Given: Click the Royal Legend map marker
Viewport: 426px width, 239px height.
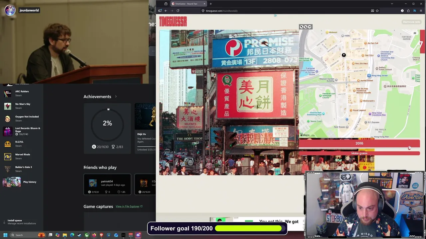Looking at the screenshot, I should click(x=350, y=110).
